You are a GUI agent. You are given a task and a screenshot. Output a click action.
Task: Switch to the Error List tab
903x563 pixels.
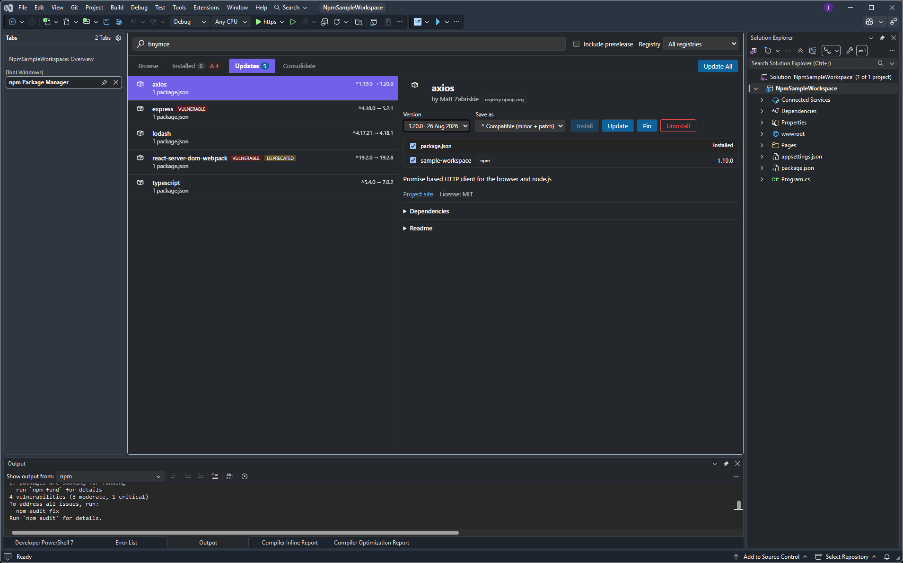(x=126, y=543)
